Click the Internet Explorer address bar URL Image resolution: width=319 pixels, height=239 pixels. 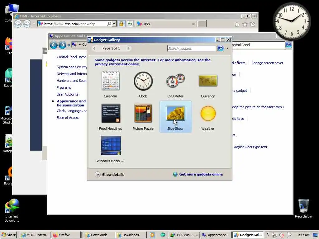point(69,24)
